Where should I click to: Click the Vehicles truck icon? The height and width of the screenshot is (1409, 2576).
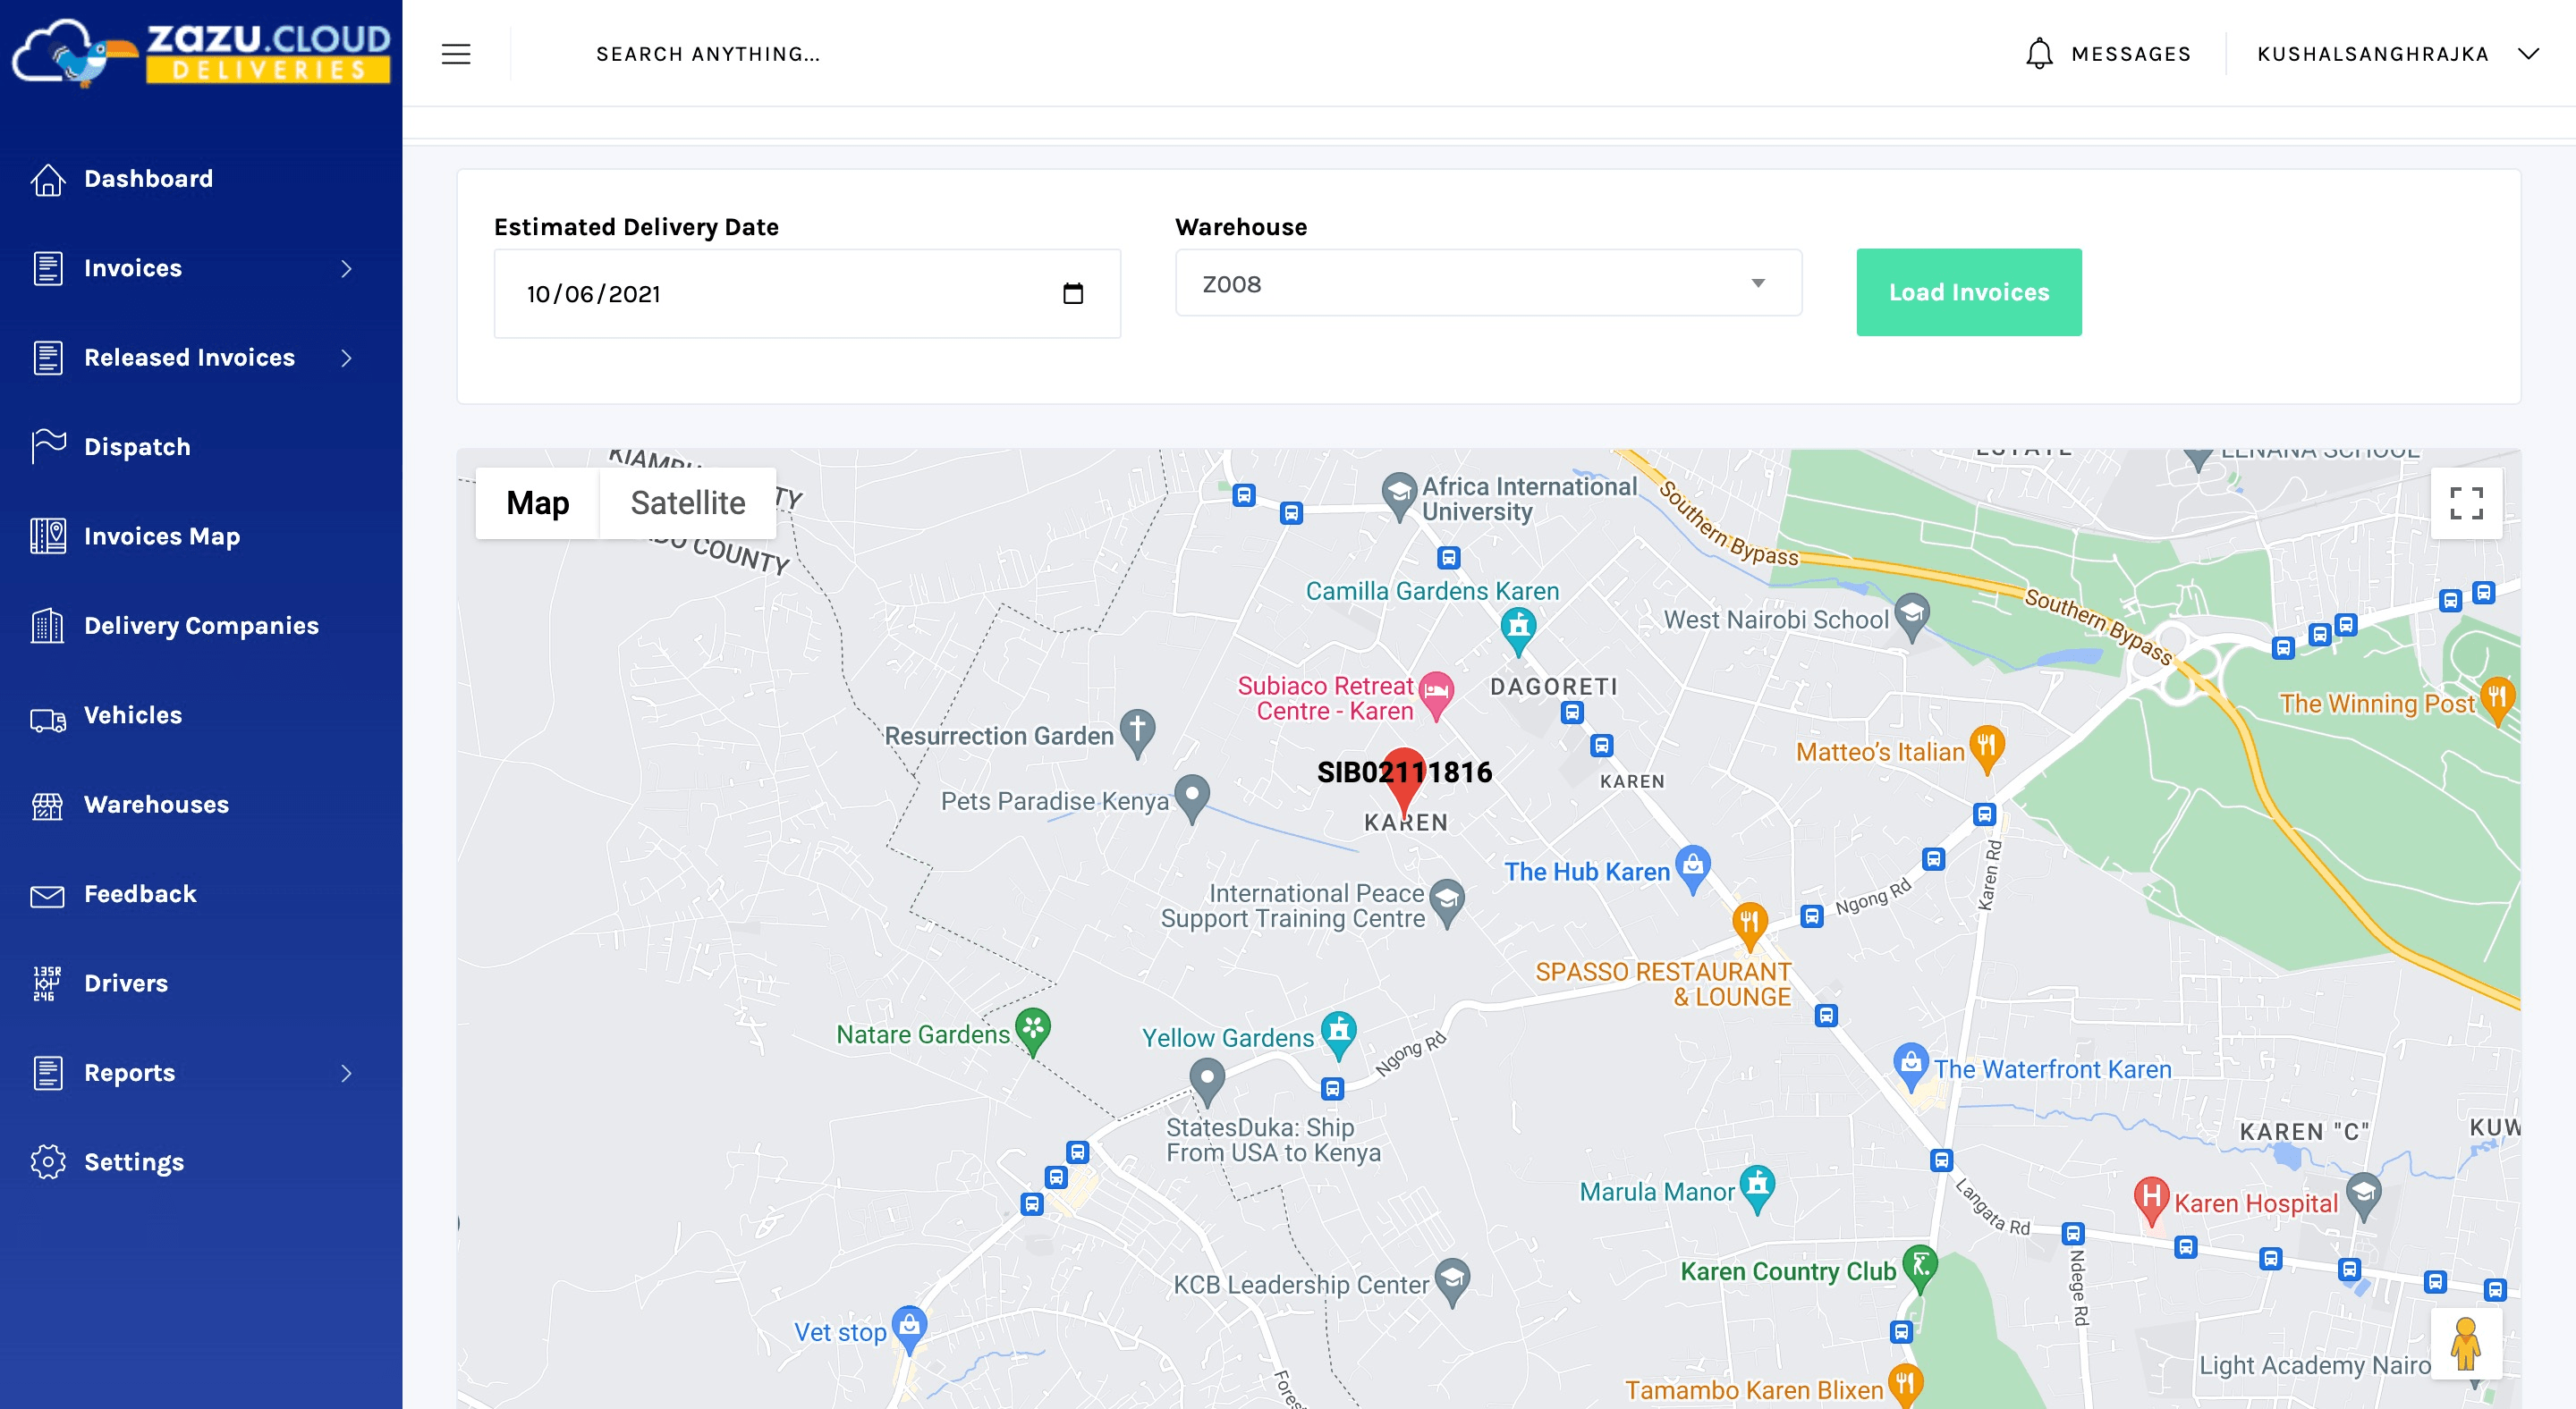coord(47,721)
